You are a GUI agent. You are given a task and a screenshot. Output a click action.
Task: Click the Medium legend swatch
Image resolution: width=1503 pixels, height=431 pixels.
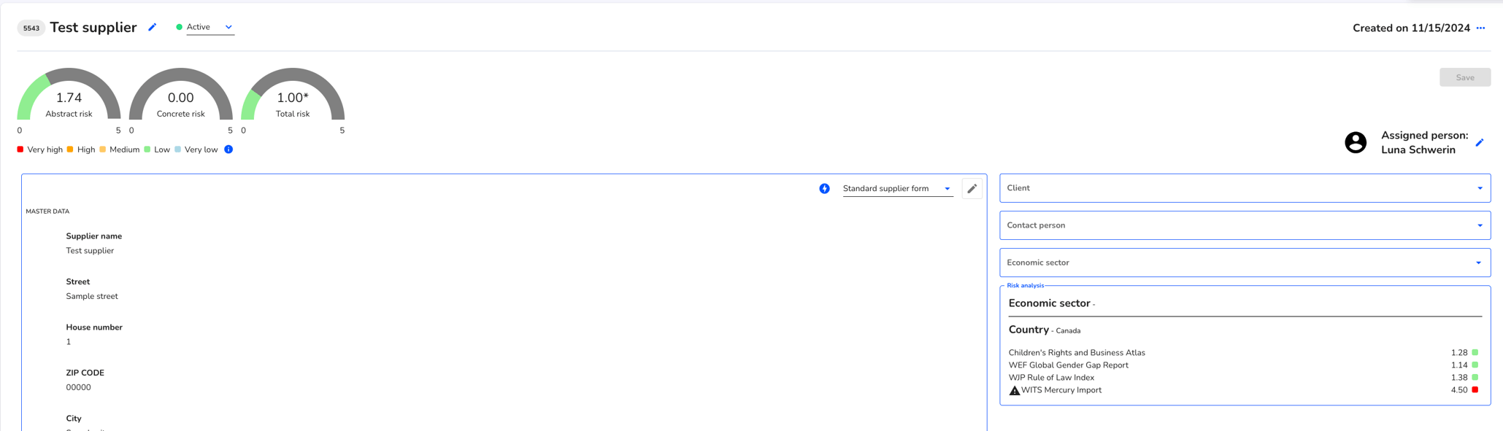pyautogui.click(x=103, y=150)
